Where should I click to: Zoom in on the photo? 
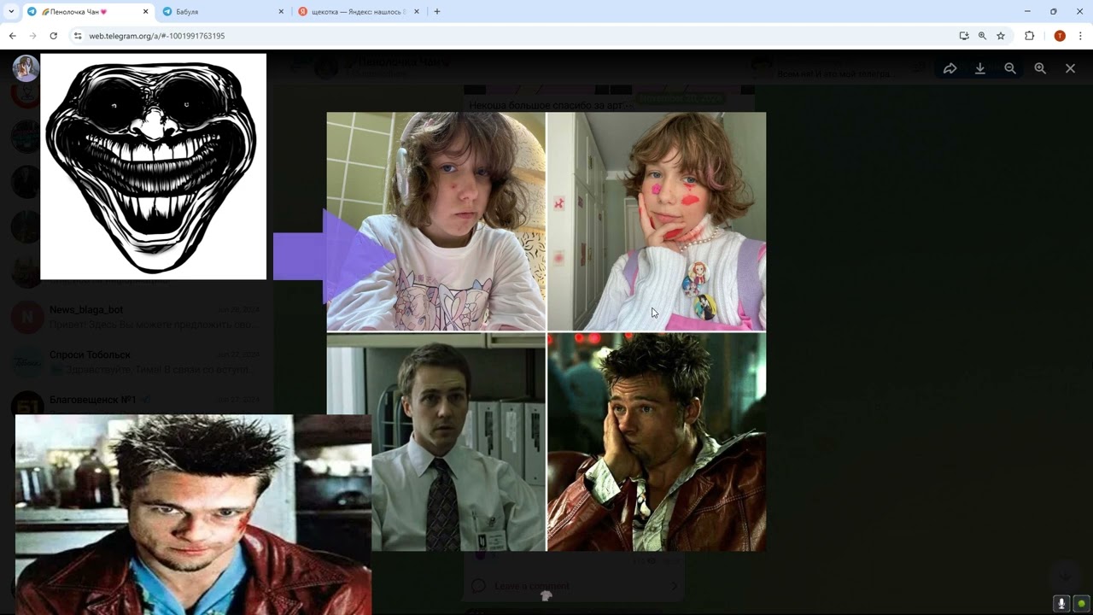tap(1040, 68)
